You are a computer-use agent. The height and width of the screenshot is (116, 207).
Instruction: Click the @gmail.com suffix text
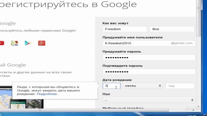(x=181, y=43)
